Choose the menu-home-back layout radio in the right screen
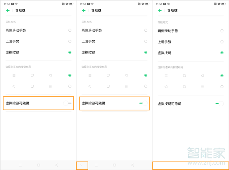 (x=222, y=76)
